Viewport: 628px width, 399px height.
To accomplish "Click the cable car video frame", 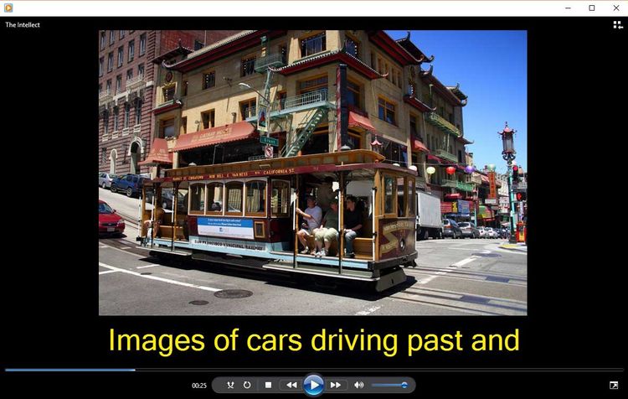I will 312,173.
